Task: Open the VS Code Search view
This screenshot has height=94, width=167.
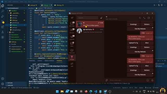Action: click(x=3, y=11)
